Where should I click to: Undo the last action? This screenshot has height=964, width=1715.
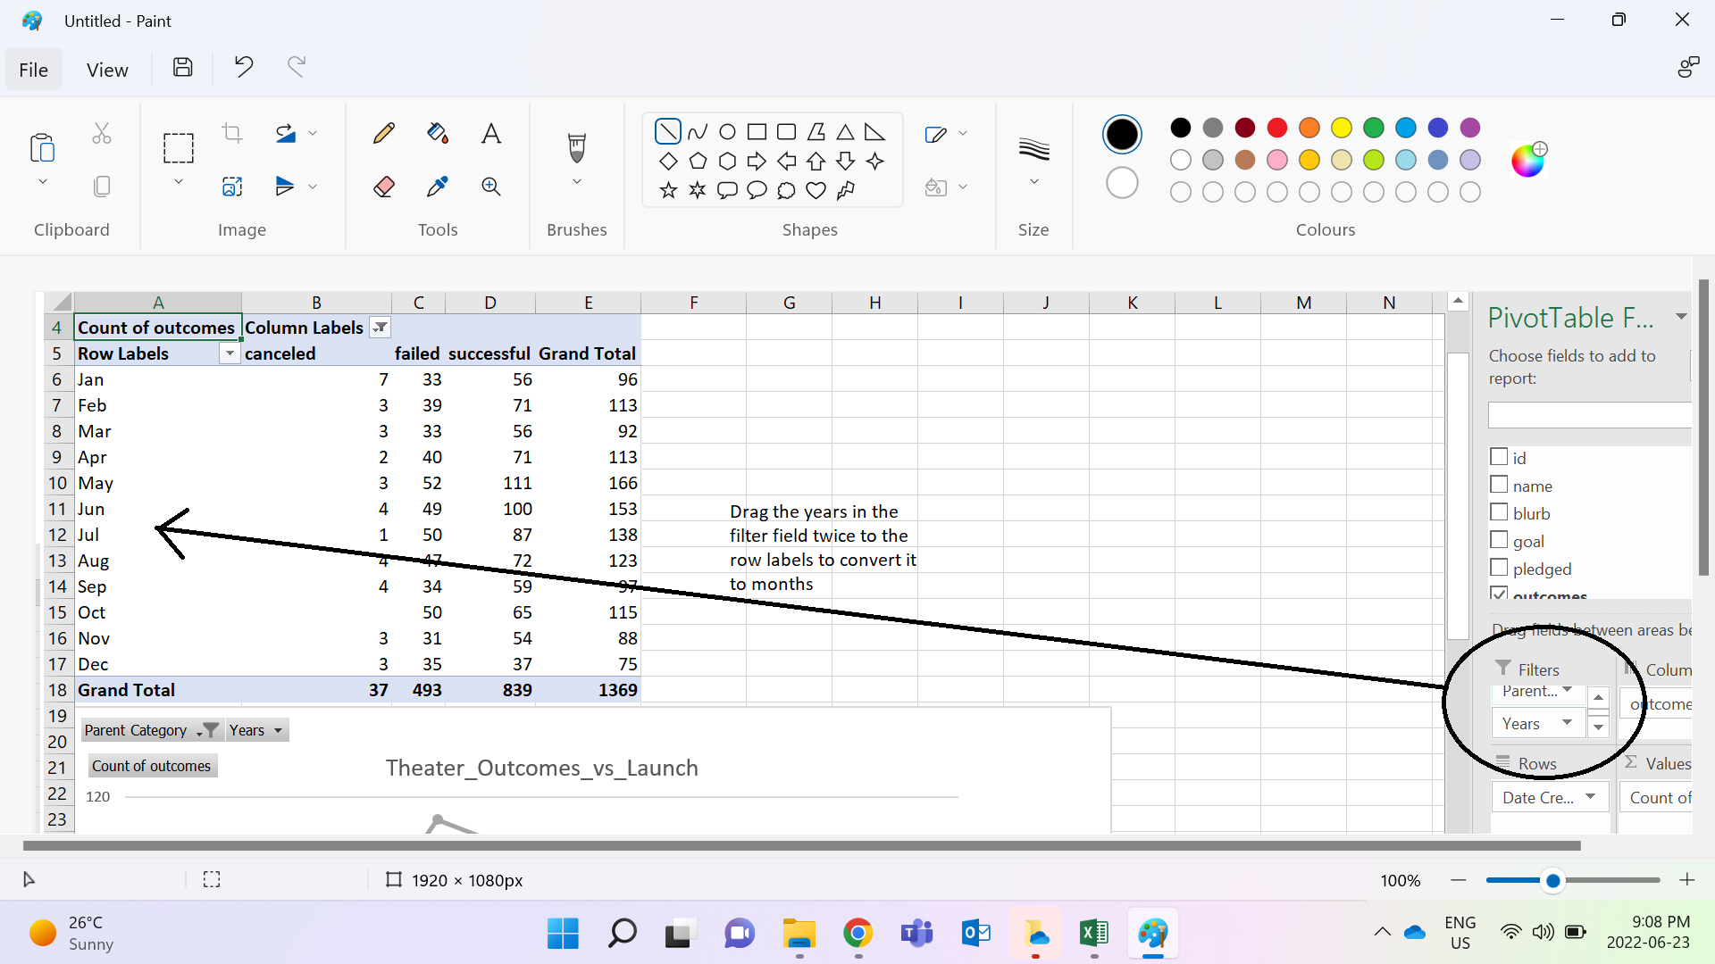[243, 67]
